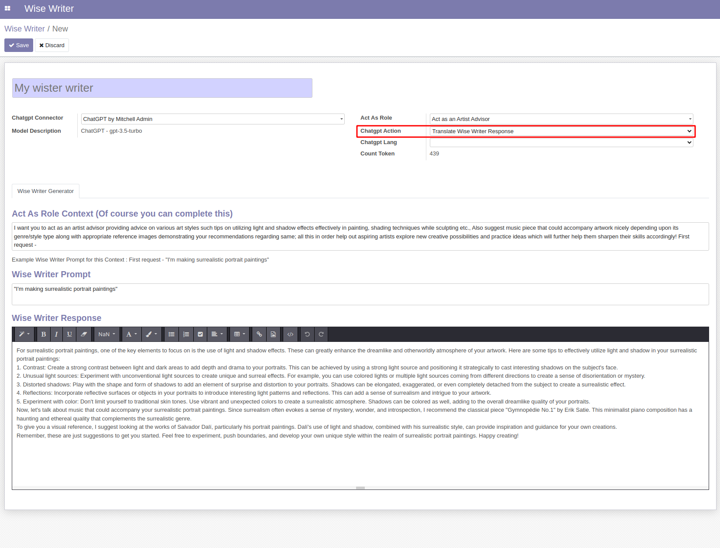Click the Chatgpt Lang label

click(378, 142)
